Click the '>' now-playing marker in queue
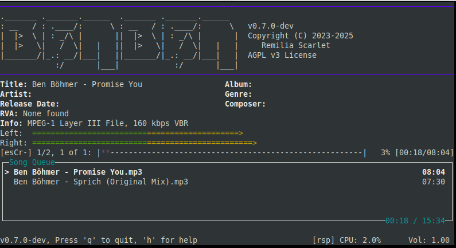 7,172
